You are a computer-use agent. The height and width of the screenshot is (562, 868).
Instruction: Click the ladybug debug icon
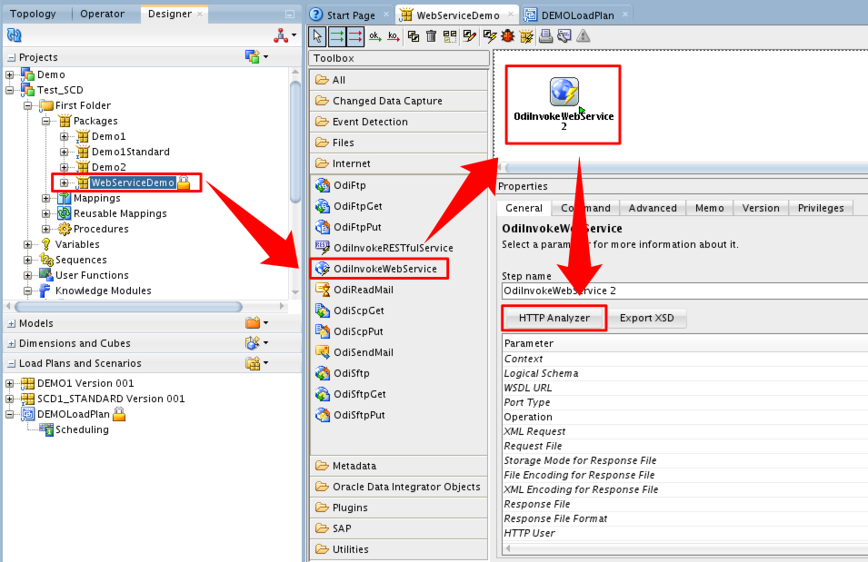click(x=508, y=36)
